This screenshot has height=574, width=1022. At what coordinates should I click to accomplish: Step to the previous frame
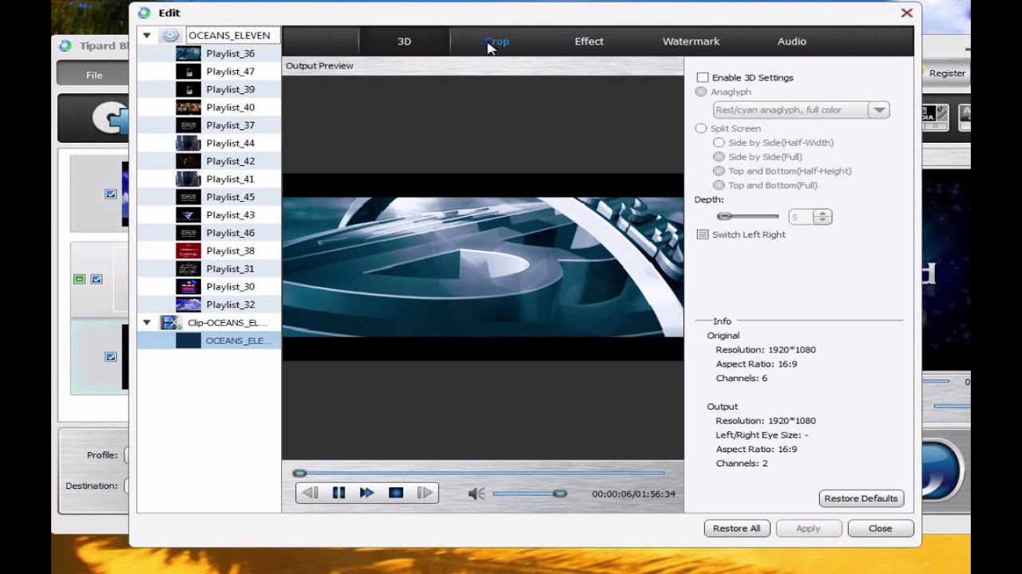pos(311,493)
